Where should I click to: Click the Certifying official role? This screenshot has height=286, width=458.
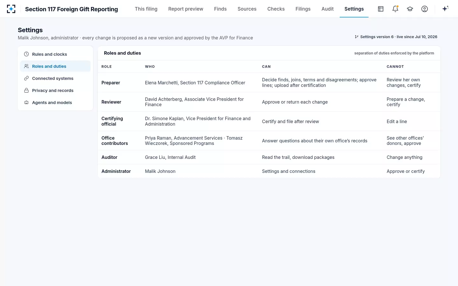112,121
